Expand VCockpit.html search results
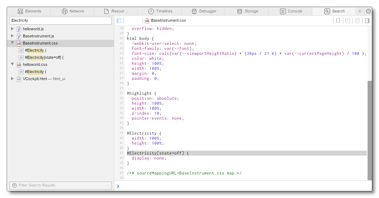The width and height of the screenshot is (379, 198). [13, 79]
